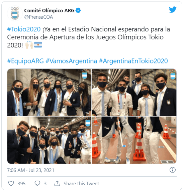
Task: Select Share this Tweet
Action: [81, 183]
